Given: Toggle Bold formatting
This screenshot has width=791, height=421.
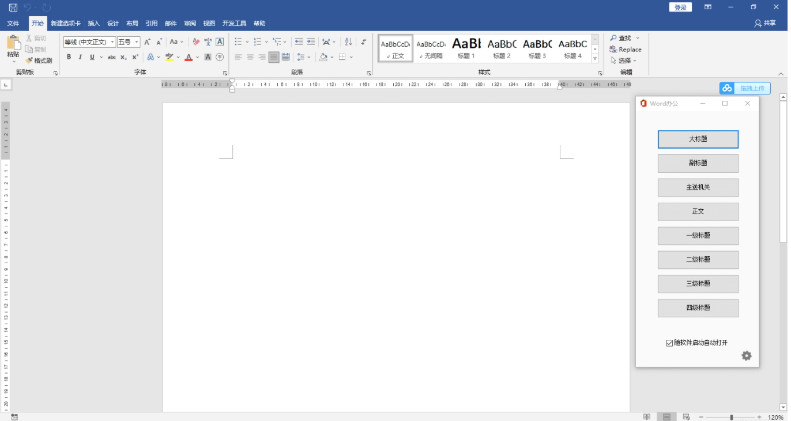Looking at the screenshot, I should pos(69,57).
